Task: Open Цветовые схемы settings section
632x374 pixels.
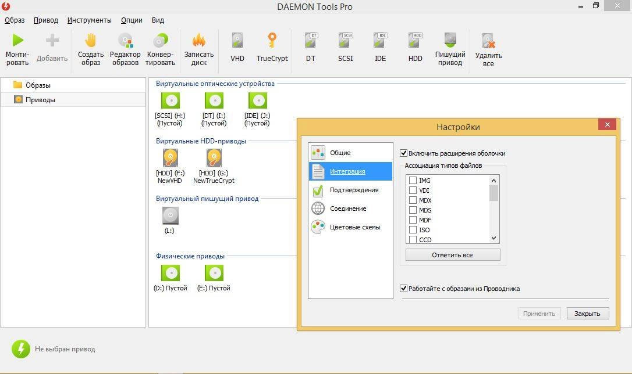Action: tap(351, 227)
